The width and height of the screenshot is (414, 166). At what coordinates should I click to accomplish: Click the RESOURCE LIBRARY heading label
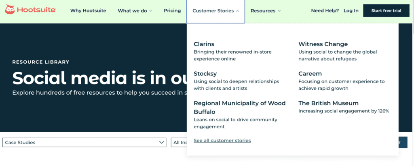[x=41, y=62]
